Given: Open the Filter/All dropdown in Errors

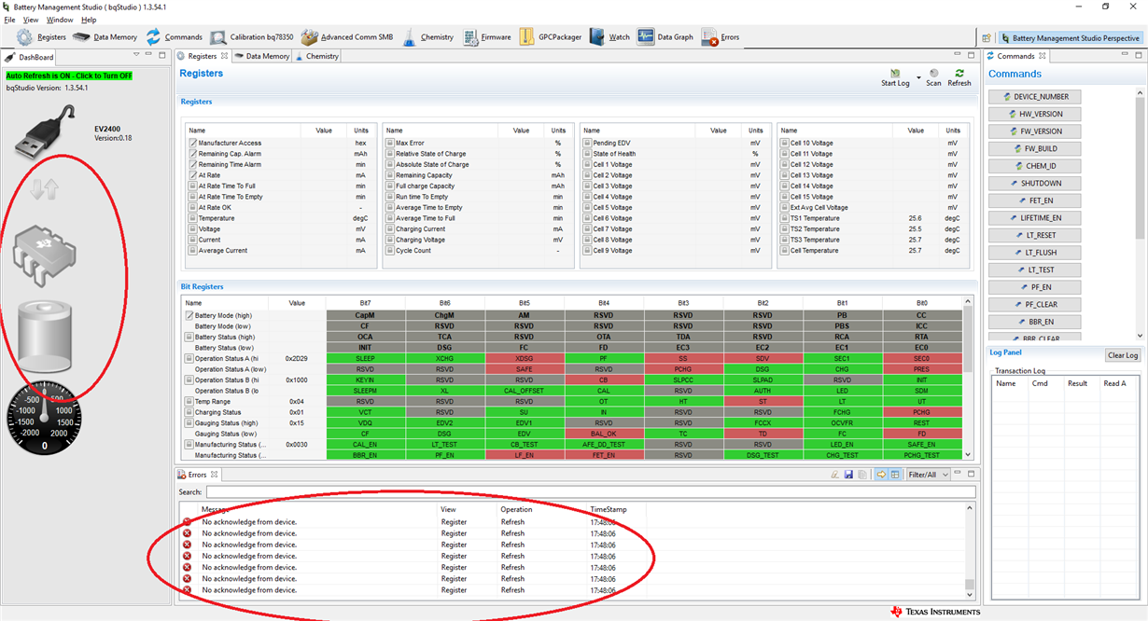Looking at the screenshot, I should click(x=929, y=475).
